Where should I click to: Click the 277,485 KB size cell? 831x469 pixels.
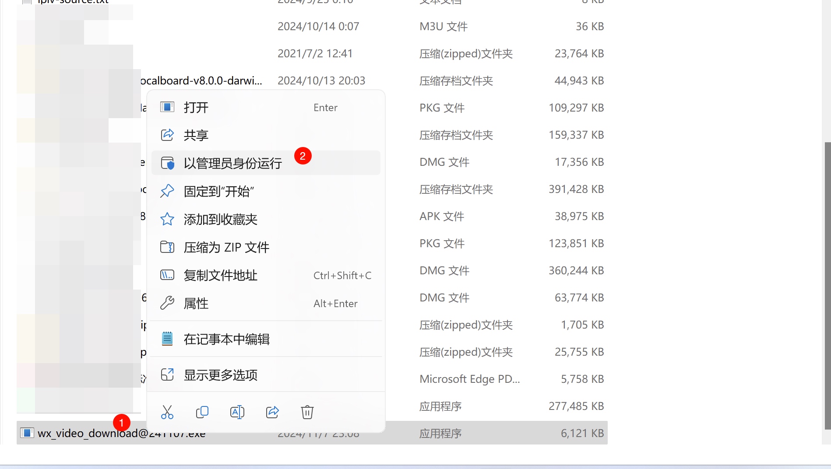point(576,406)
